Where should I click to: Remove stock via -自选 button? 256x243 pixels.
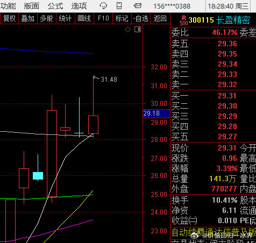(x=140, y=18)
